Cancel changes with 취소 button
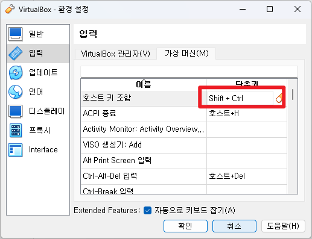Screen dimensions: 312x239 (234, 226)
